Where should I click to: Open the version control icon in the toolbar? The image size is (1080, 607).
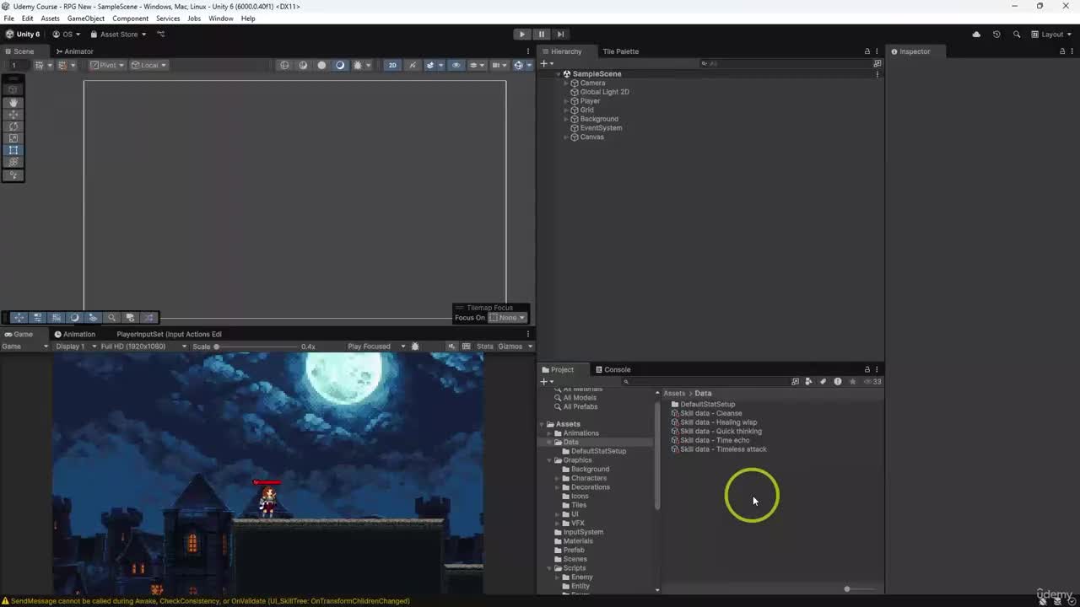click(161, 35)
